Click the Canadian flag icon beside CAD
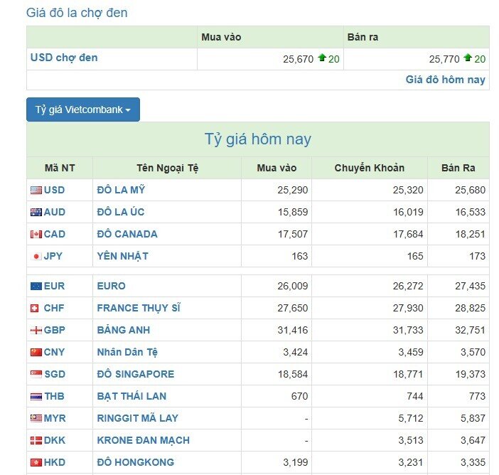Viewport: 499px width, 475px height. coord(36,235)
